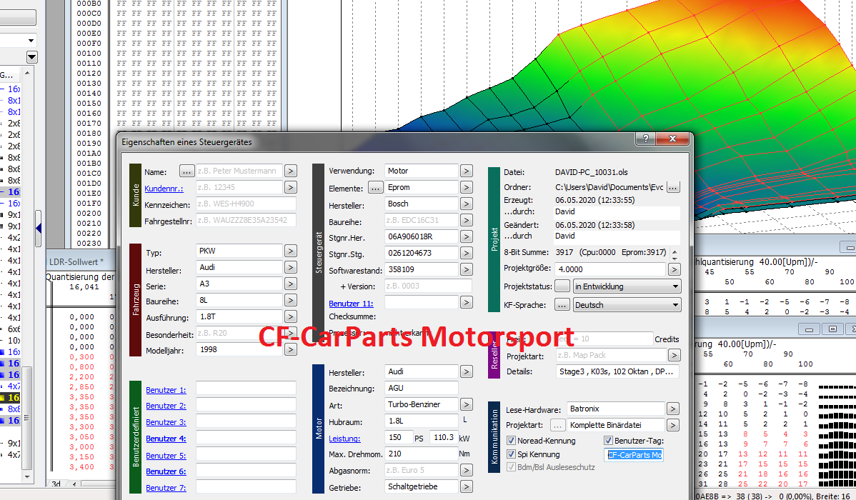Screen dimensions: 856x500
Task: Toggle the Spi Kennung checkbox
Action: coord(511,454)
